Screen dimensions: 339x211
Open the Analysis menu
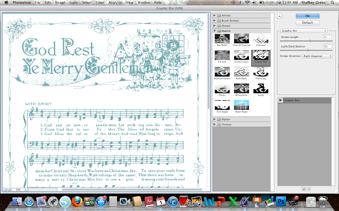pos(115,3)
